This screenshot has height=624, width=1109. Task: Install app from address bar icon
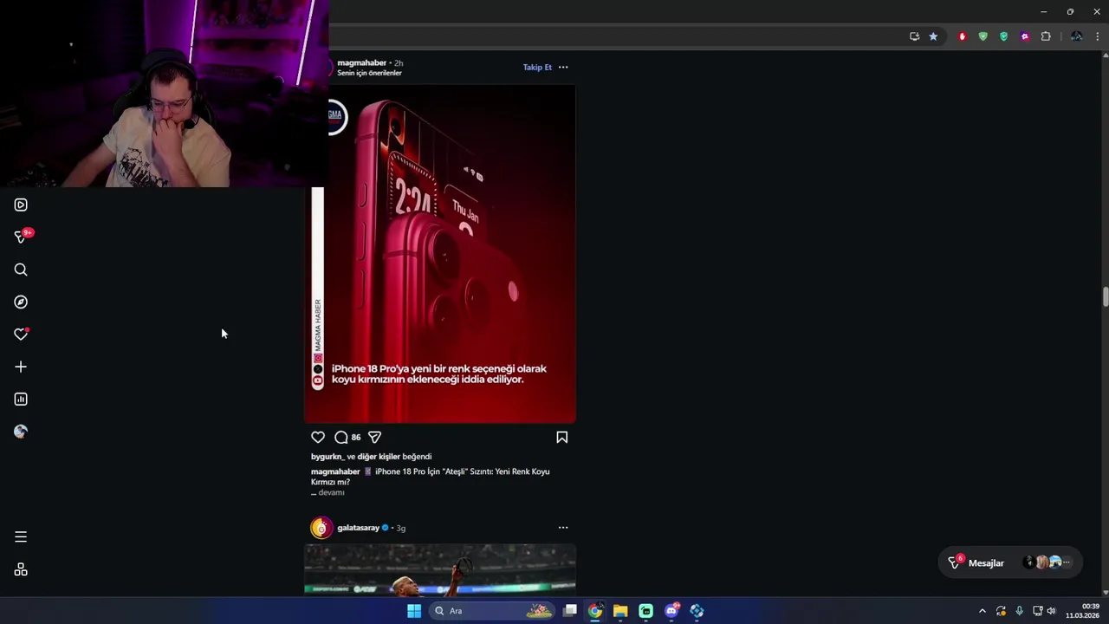pyautogui.click(x=914, y=36)
